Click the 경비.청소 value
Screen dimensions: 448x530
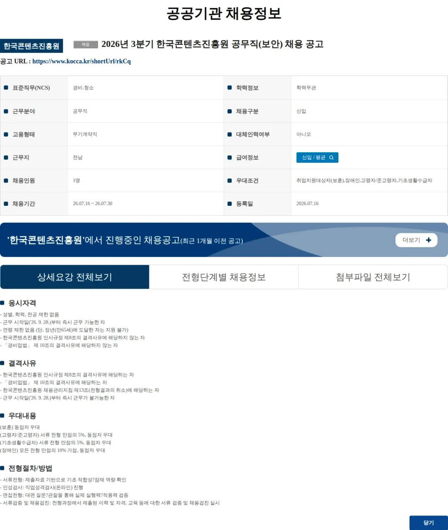point(83,88)
